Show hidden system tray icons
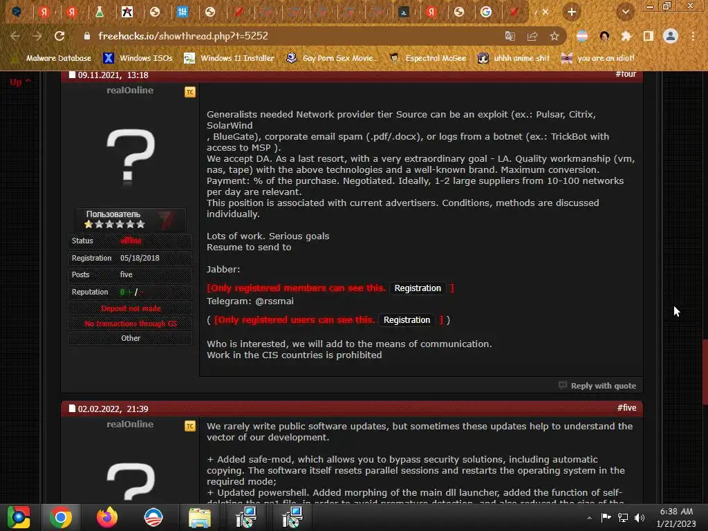 pos(589,518)
